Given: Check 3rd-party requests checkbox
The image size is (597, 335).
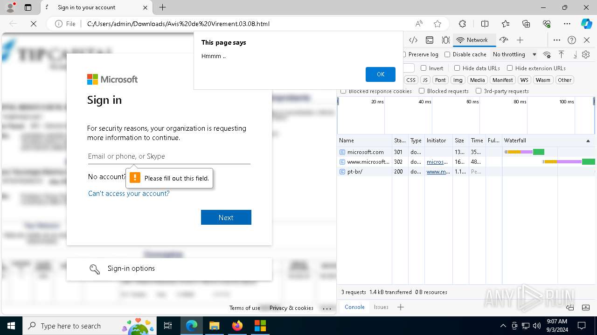Looking at the screenshot, I should click(479, 91).
